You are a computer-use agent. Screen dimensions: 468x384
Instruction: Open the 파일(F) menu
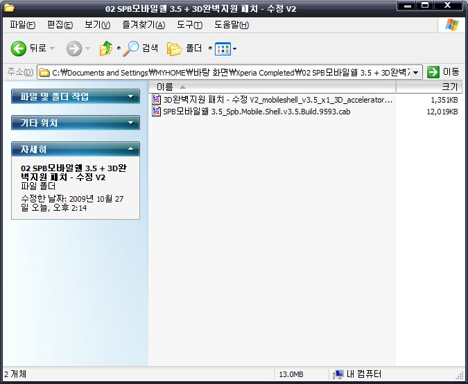click(x=22, y=25)
